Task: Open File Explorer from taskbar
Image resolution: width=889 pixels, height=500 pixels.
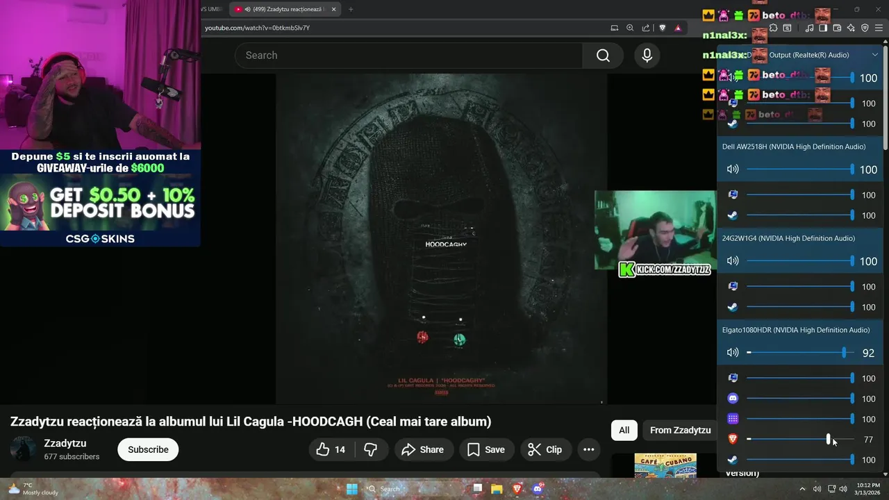Action: click(497, 489)
